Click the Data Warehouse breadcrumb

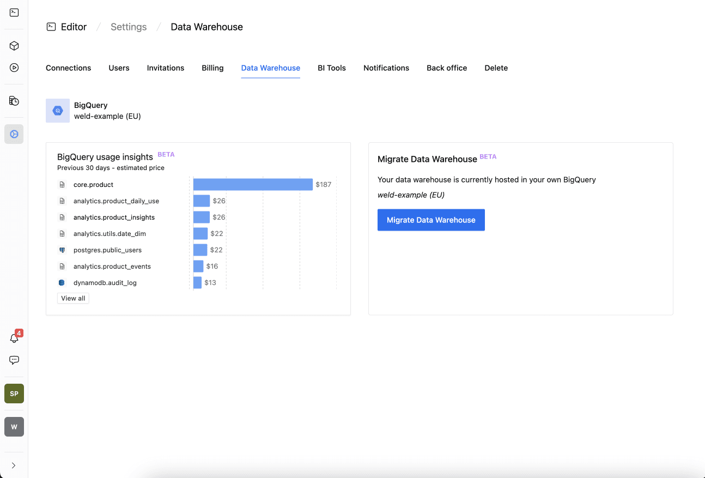tap(207, 27)
